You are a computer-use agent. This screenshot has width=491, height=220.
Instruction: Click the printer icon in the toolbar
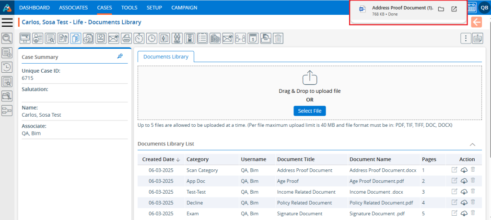pyautogui.click(x=126, y=38)
